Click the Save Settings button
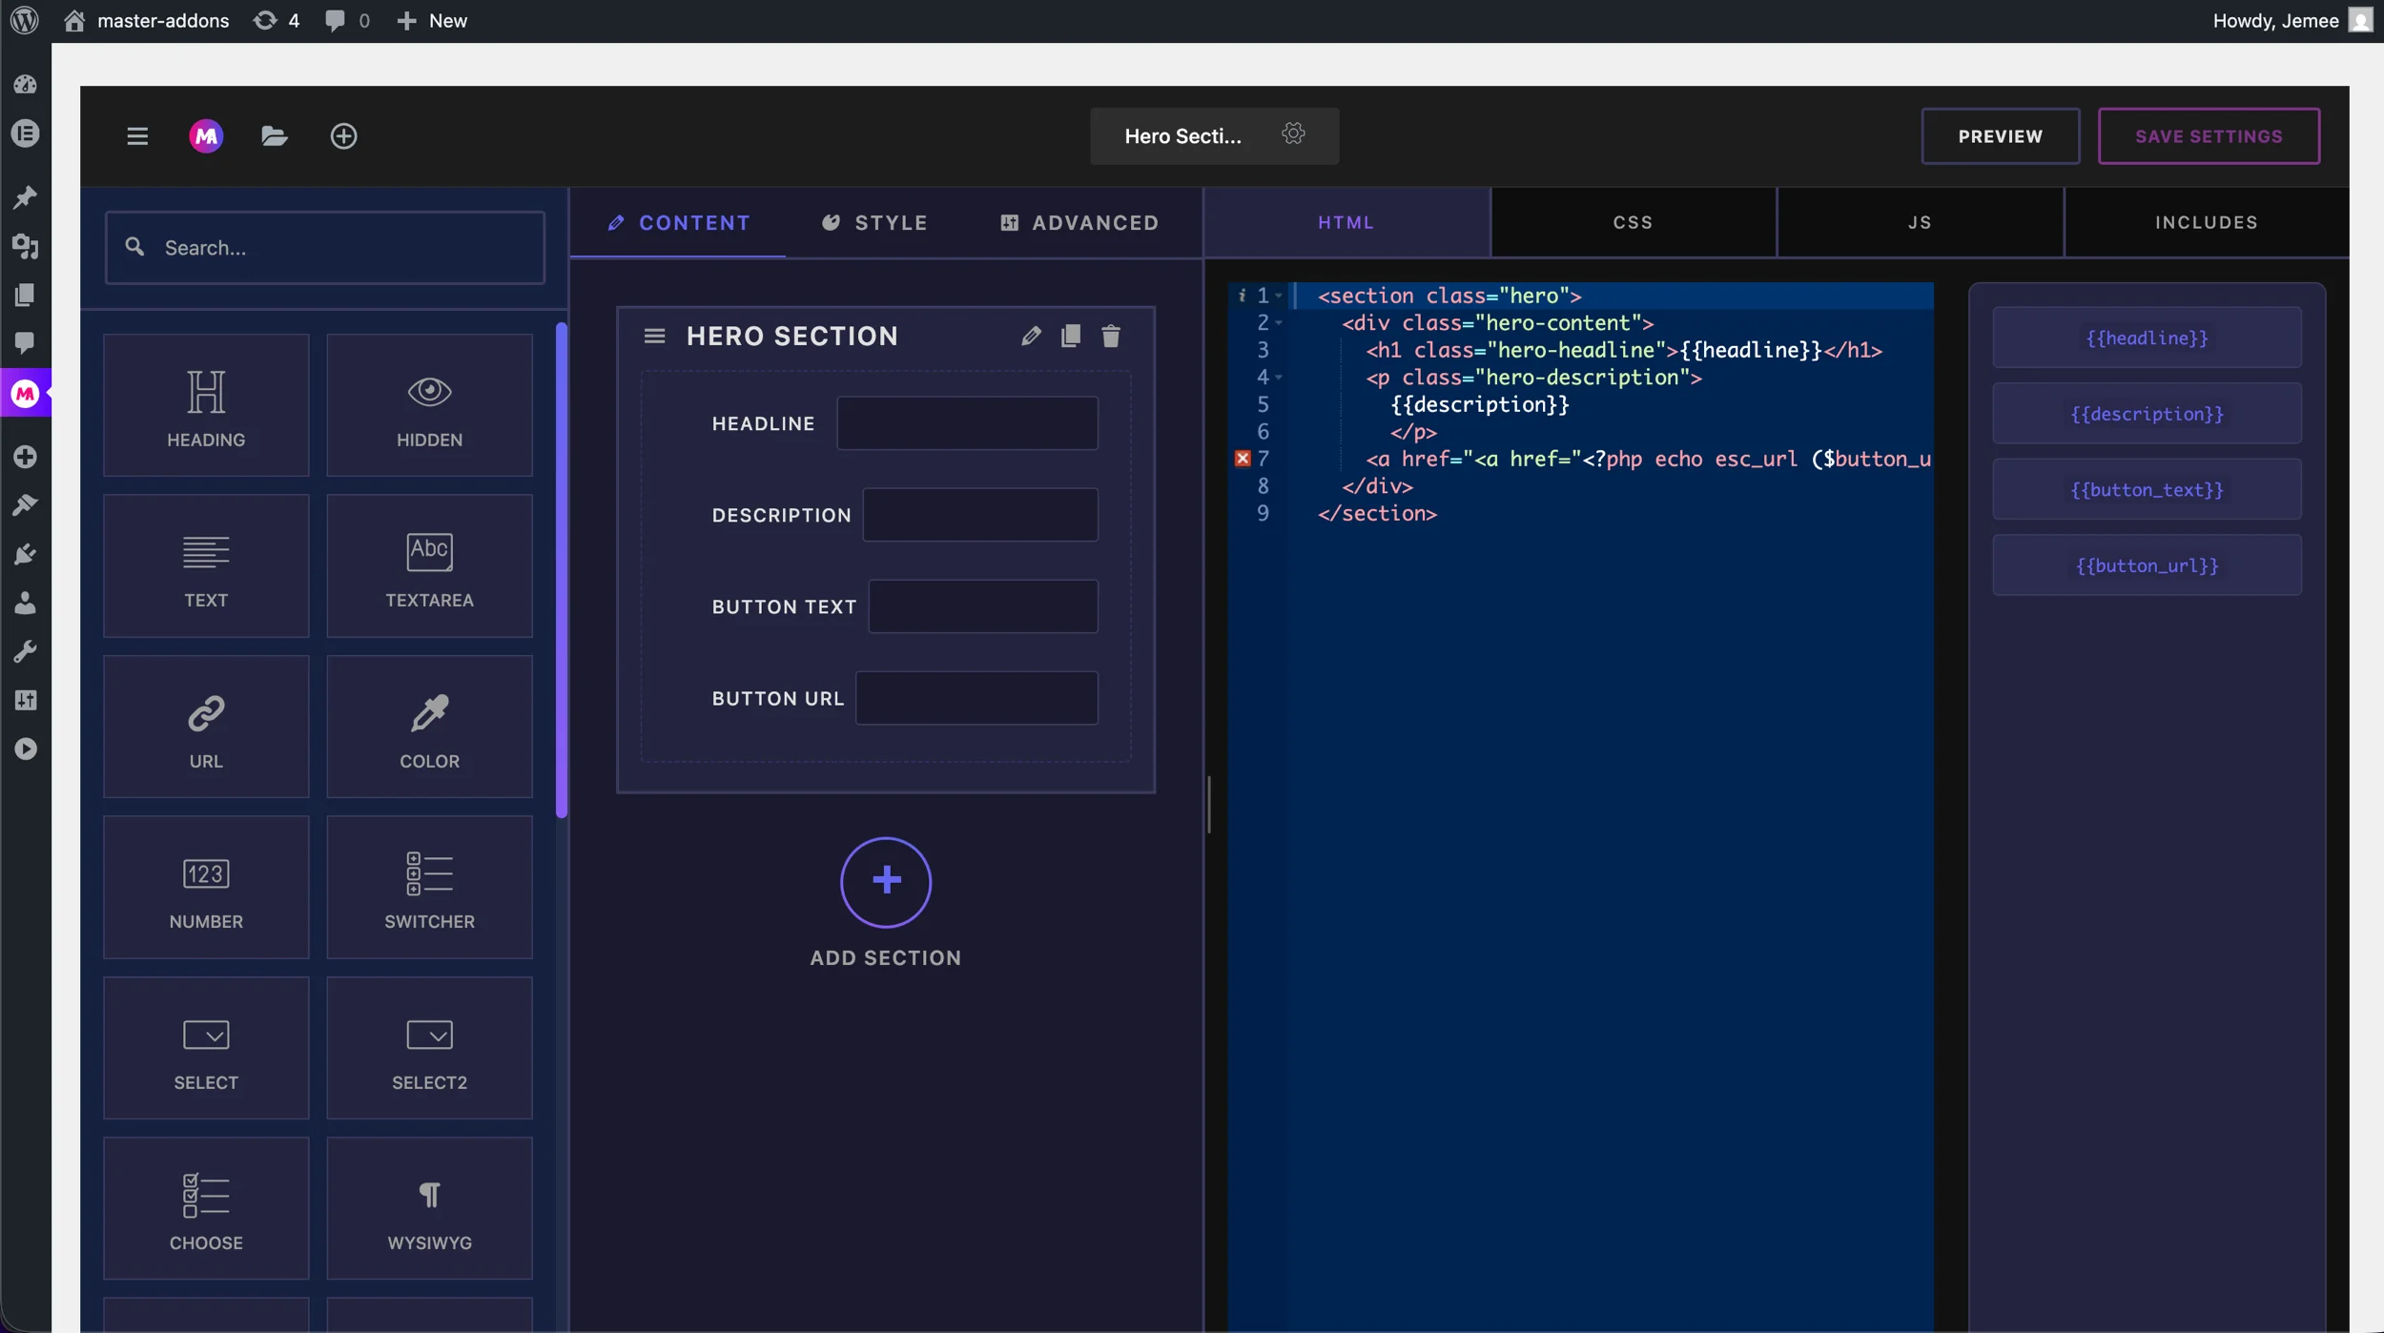 (2209, 136)
